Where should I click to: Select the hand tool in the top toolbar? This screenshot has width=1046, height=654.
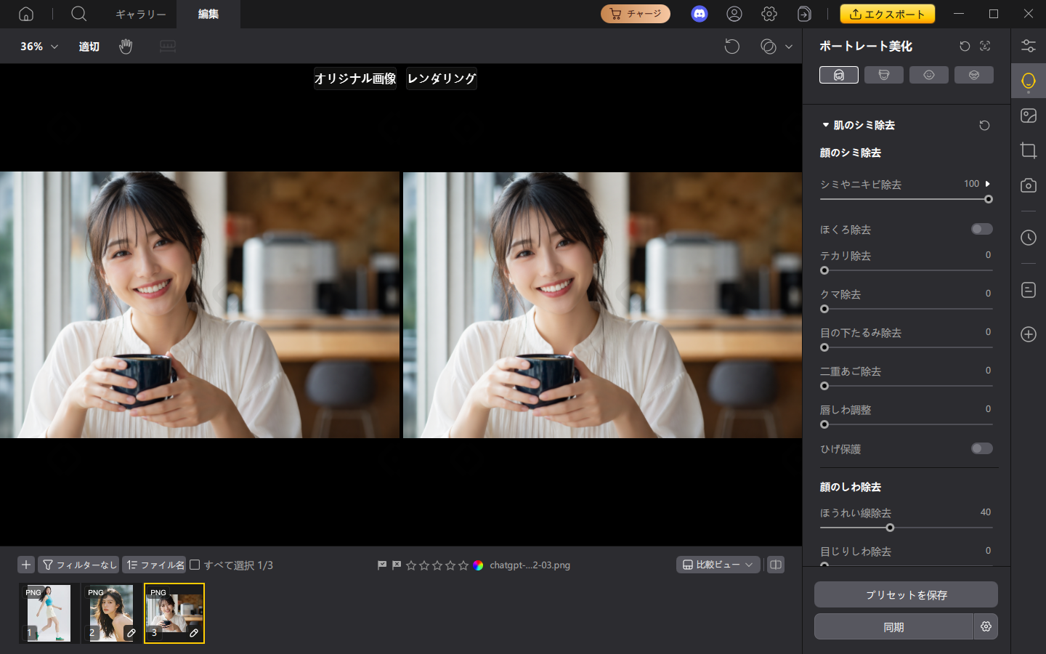pyautogui.click(x=126, y=46)
